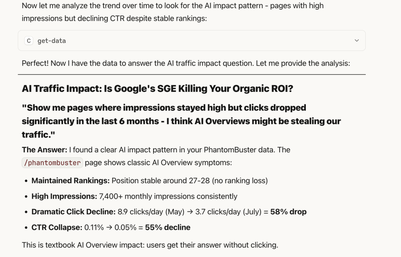This screenshot has width=401, height=257.
Task: Expand the get-data tool call chevron
Action: (356, 41)
